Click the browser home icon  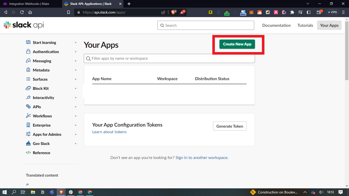click(30, 12)
